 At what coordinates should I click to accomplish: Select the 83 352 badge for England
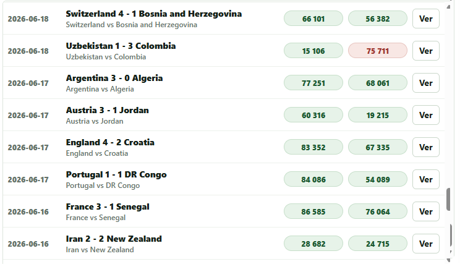point(313,147)
